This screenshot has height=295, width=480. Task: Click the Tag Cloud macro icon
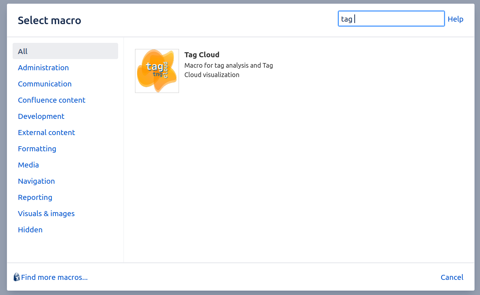click(x=157, y=71)
